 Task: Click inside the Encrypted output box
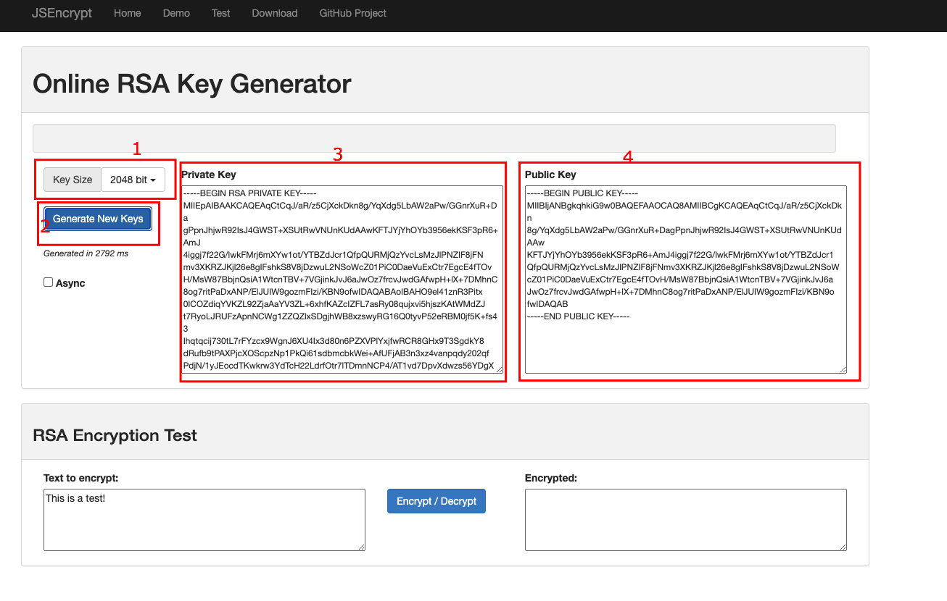tap(685, 519)
